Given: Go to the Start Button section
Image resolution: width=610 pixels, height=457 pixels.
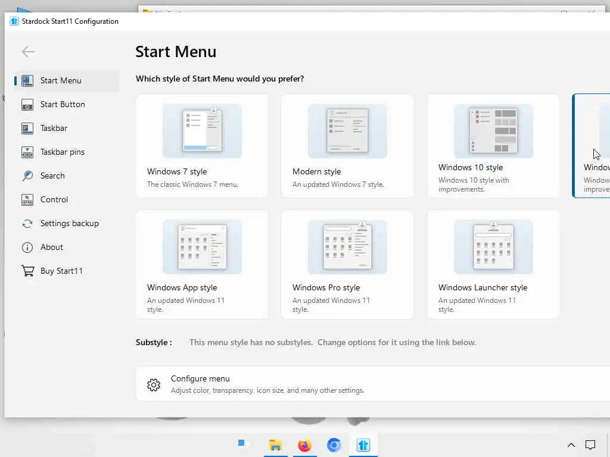Looking at the screenshot, I should tap(67, 105).
